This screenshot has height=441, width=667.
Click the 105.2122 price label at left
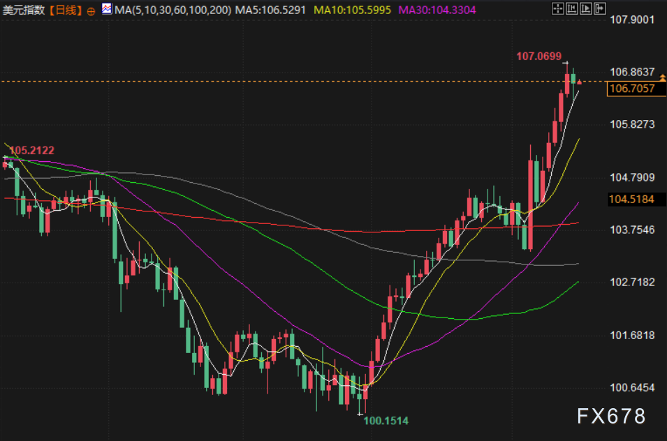coord(31,150)
